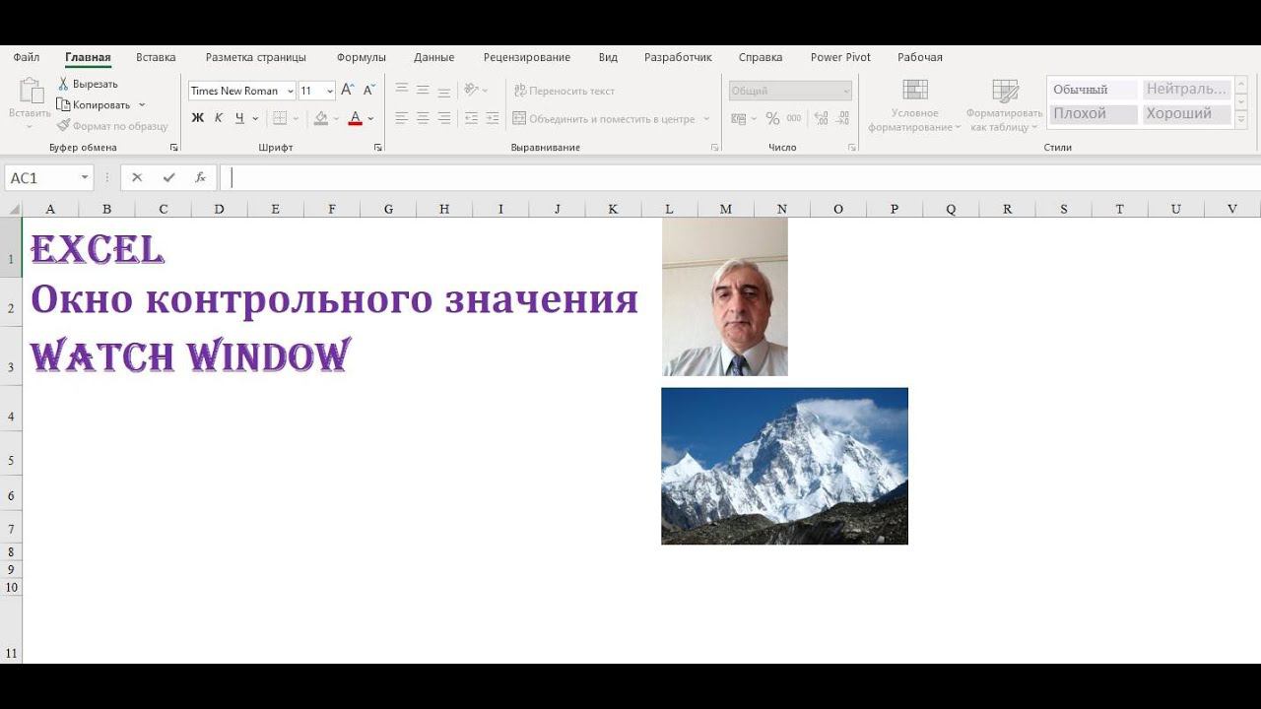Apply the Обычный cell style
Image resolution: width=1261 pixels, height=709 pixels.
pos(1094,90)
